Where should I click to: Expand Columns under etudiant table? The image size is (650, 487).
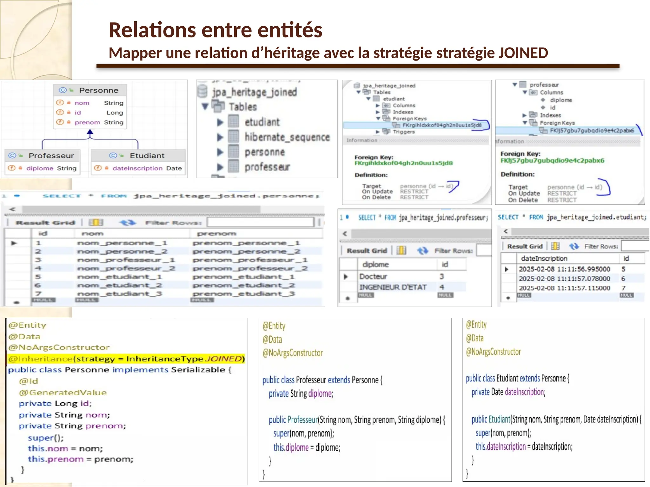[378, 106]
